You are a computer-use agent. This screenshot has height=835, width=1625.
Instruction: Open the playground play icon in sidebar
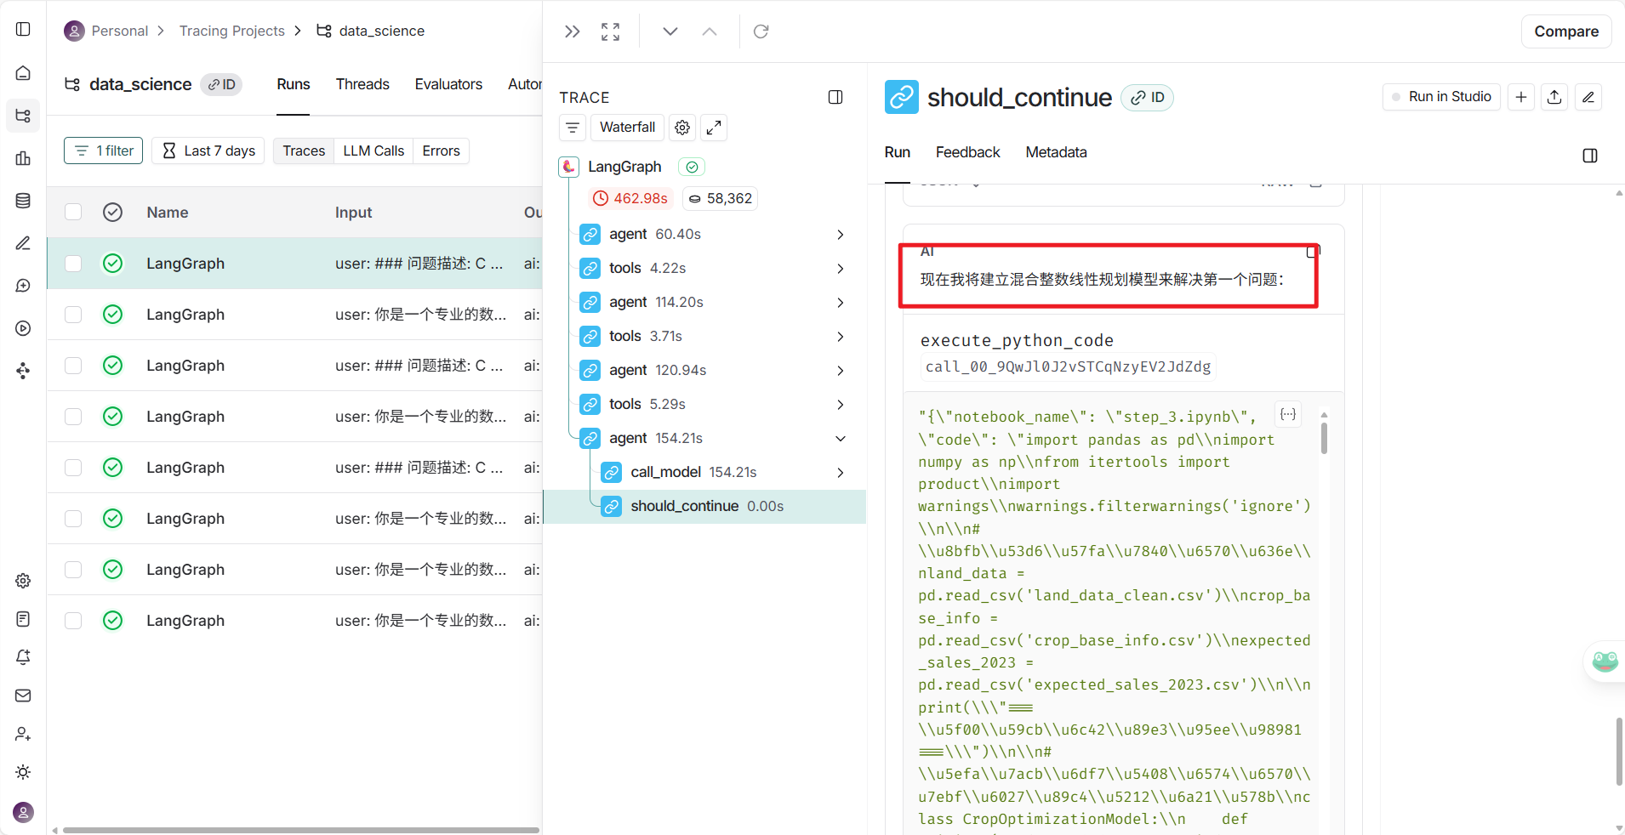23,328
